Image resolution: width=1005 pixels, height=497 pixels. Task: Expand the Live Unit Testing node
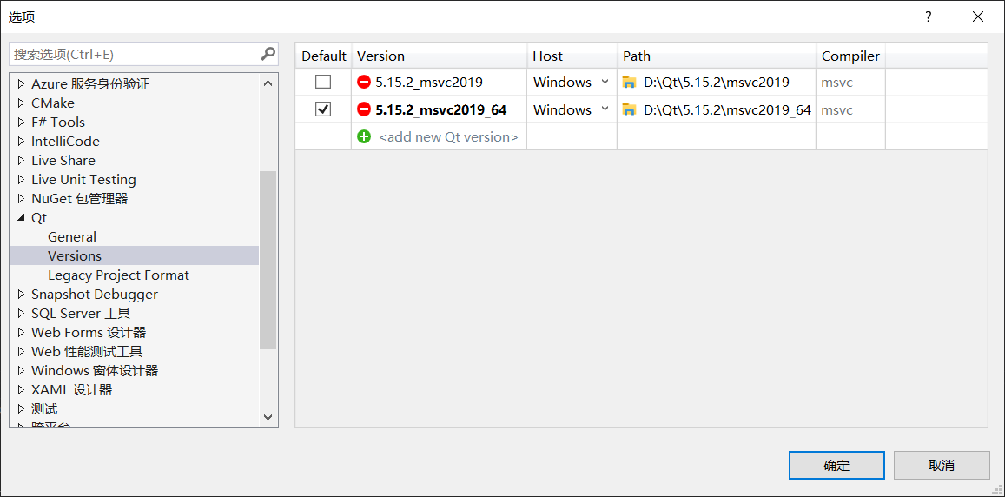(21, 180)
